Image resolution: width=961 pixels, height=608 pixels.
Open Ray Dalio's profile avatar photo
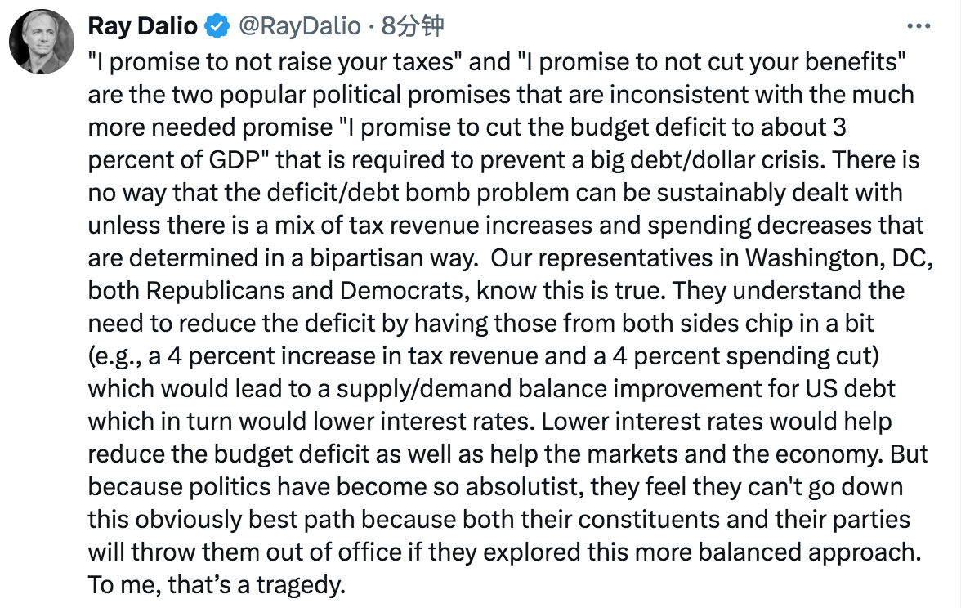42,42
